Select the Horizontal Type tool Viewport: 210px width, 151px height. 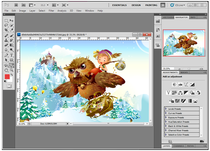(12, 55)
